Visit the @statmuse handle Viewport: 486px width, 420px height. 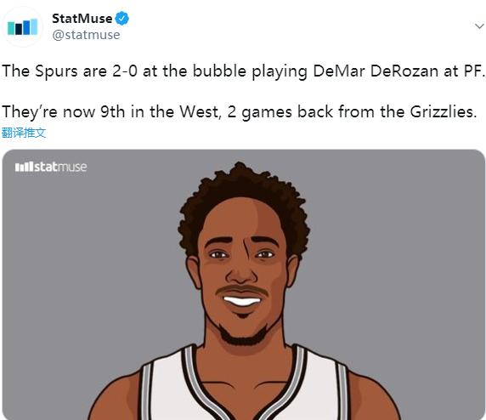tap(86, 35)
